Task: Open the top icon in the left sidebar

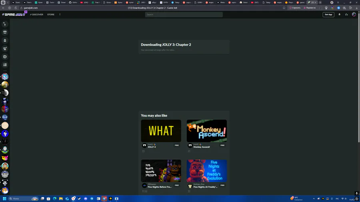Action: 5,24
